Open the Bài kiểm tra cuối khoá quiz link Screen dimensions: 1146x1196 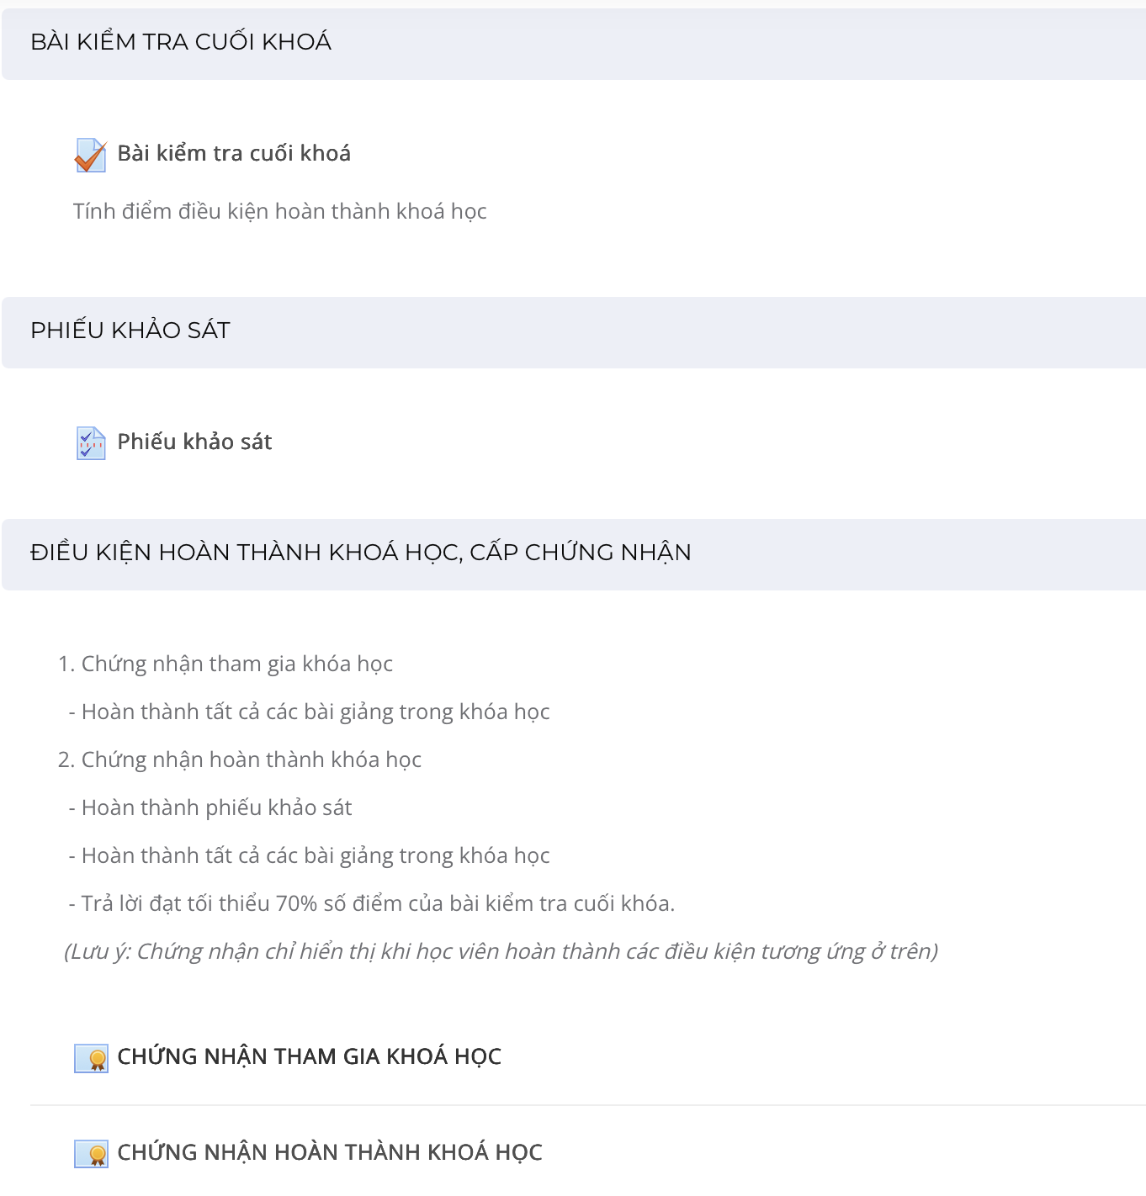[234, 153]
